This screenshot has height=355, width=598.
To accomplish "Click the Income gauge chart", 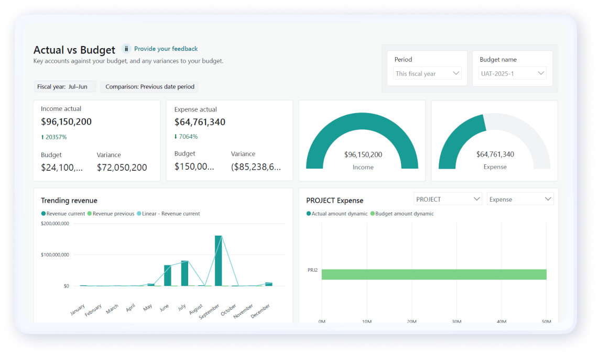I will tap(362, 141).
